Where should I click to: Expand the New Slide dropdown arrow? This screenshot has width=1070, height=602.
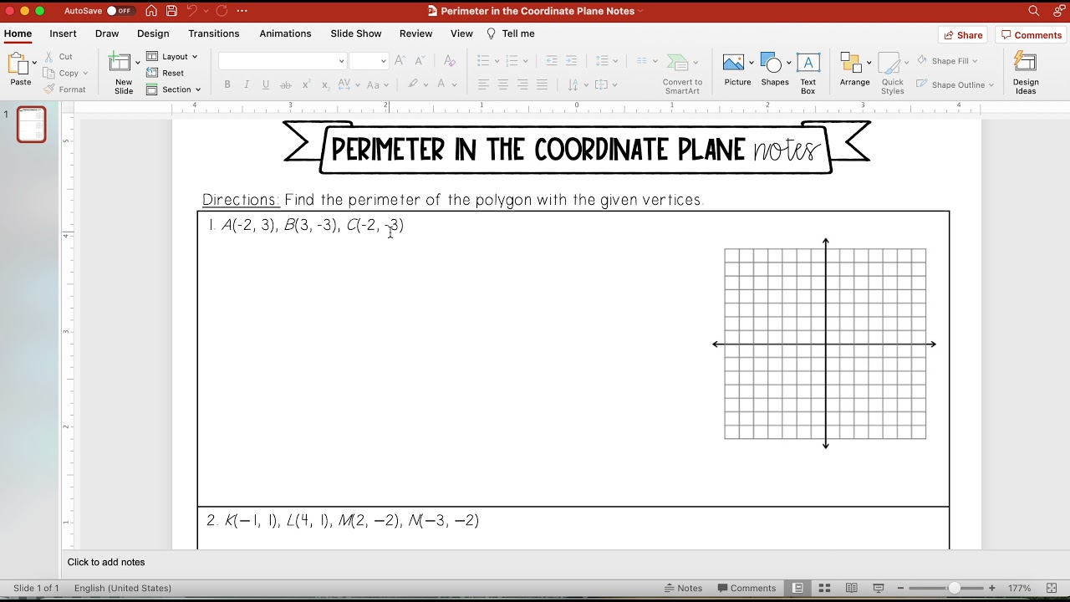point(138,63)
